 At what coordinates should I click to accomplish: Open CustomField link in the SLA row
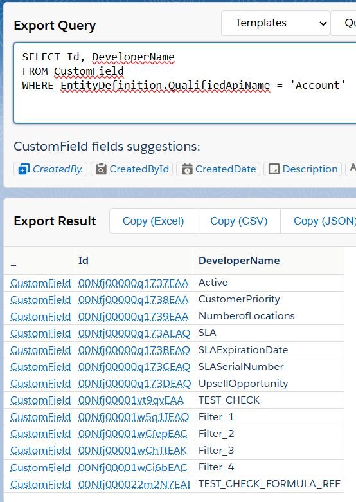(x=40, y=333)
